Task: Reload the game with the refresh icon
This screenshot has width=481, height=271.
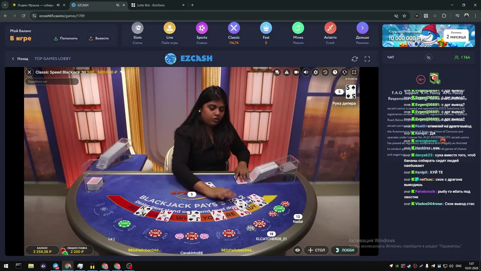Action: pos(354,59)
